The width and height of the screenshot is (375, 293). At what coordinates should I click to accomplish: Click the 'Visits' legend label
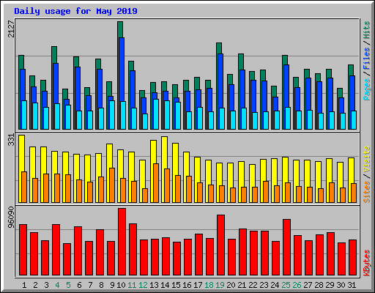pos(367,159)
